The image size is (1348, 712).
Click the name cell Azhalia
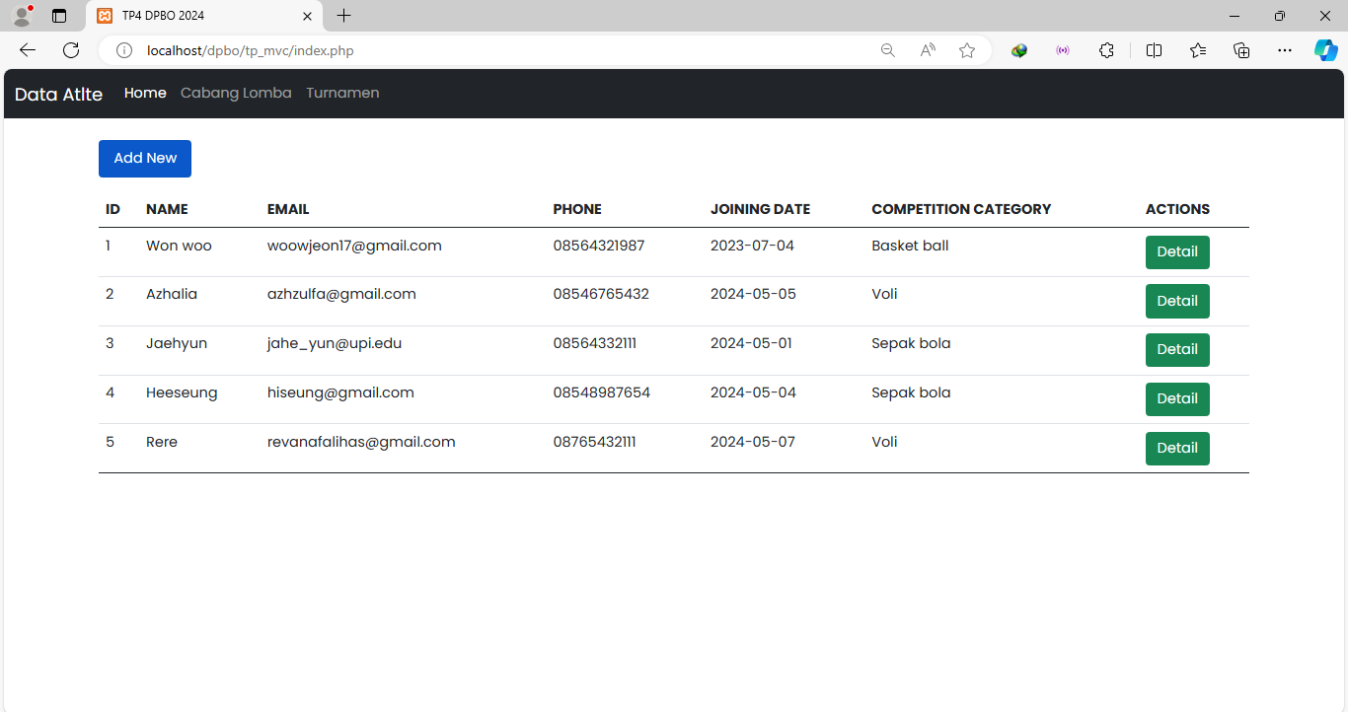point(172,294)
